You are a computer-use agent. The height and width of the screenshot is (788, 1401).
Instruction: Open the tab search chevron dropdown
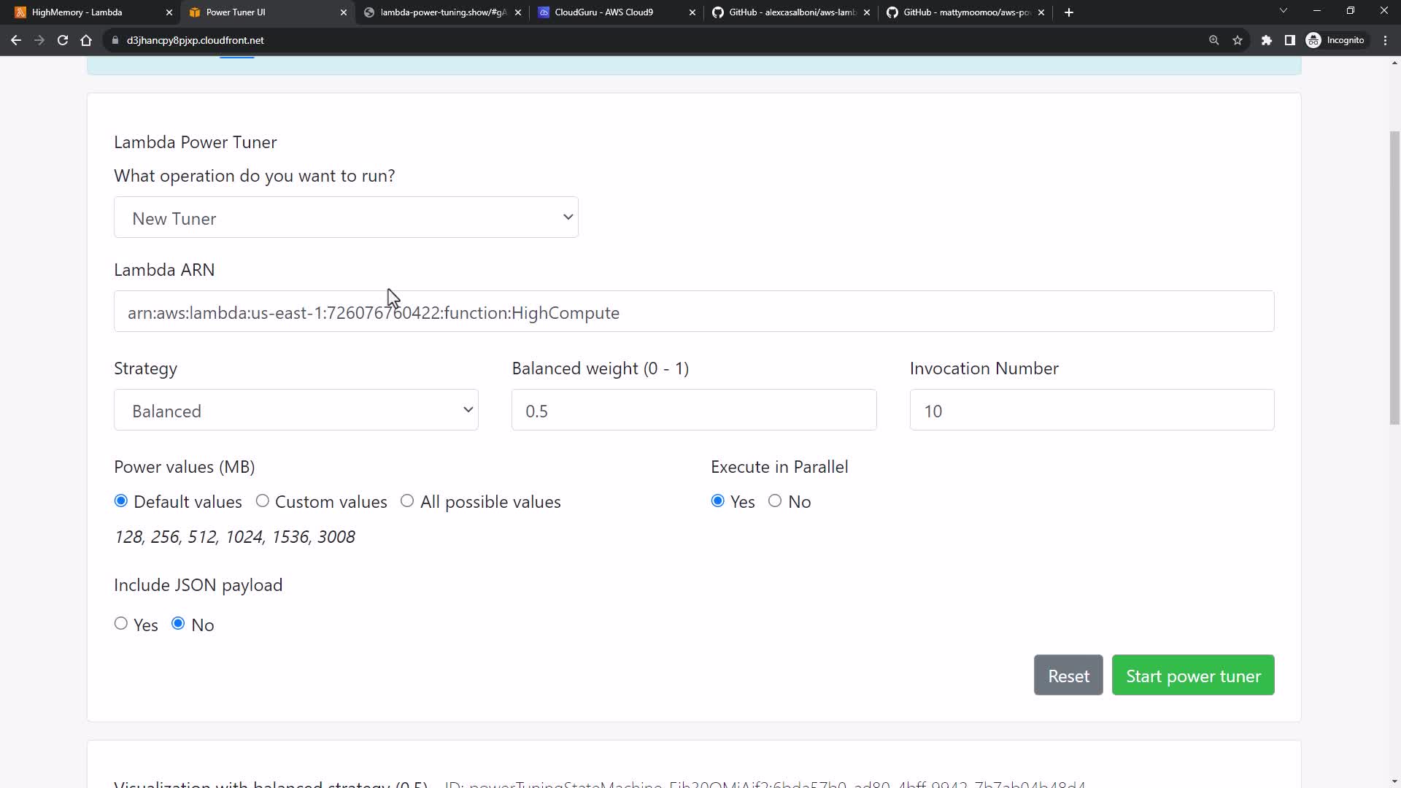(1284, 11)
